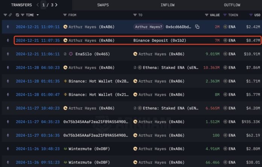Open transaction 2024-11-27 10:40:23
This screenshot has width=262, height=167.
[x=38, y=108]
